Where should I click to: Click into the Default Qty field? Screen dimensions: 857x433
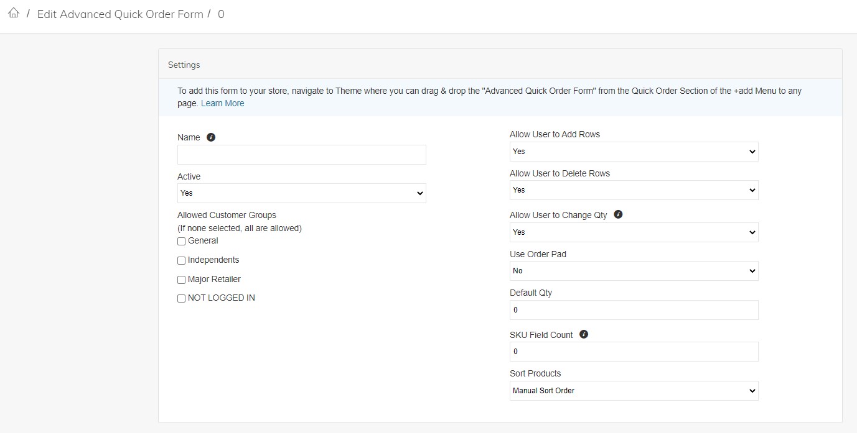(x=634, y=310)
